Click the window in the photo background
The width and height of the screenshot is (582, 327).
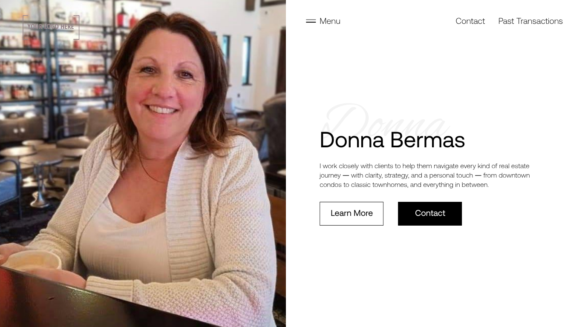(247, 60)
